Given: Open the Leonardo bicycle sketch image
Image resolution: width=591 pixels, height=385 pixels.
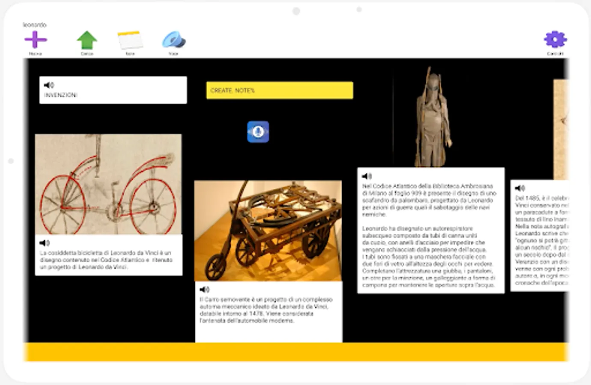Looking at the screenshot, I should pos(108,184).
